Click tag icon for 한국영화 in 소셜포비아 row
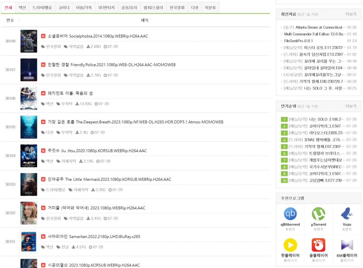Viewport: 363px width, 268px height. (43, 47)
